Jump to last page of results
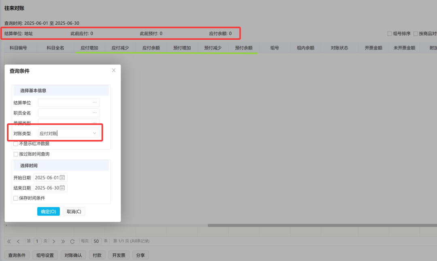This screenshot has height=261, width=437. pyautogui.click(x=63, y=241)
